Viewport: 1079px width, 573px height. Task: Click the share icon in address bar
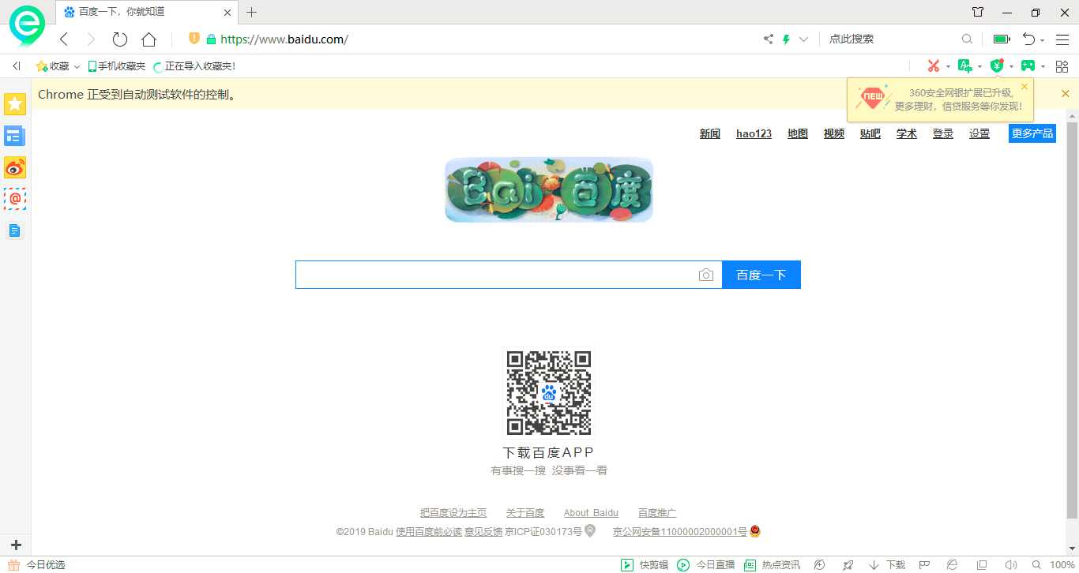pos(769,39)
